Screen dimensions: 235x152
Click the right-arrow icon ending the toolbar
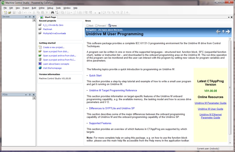127,12
